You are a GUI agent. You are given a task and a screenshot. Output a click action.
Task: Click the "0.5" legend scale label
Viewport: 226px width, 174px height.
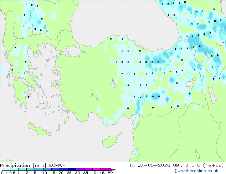tap(12, 173)
